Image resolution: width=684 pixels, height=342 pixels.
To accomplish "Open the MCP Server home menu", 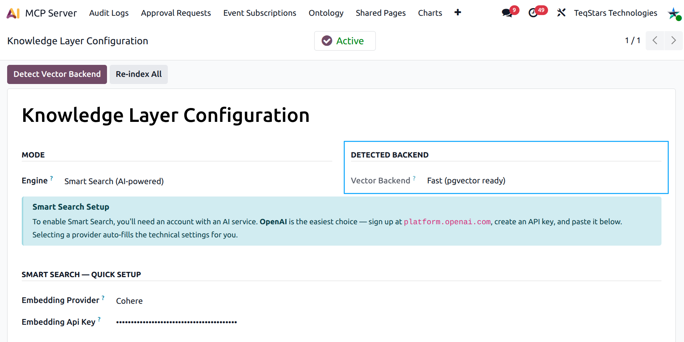I will (51, 13).
